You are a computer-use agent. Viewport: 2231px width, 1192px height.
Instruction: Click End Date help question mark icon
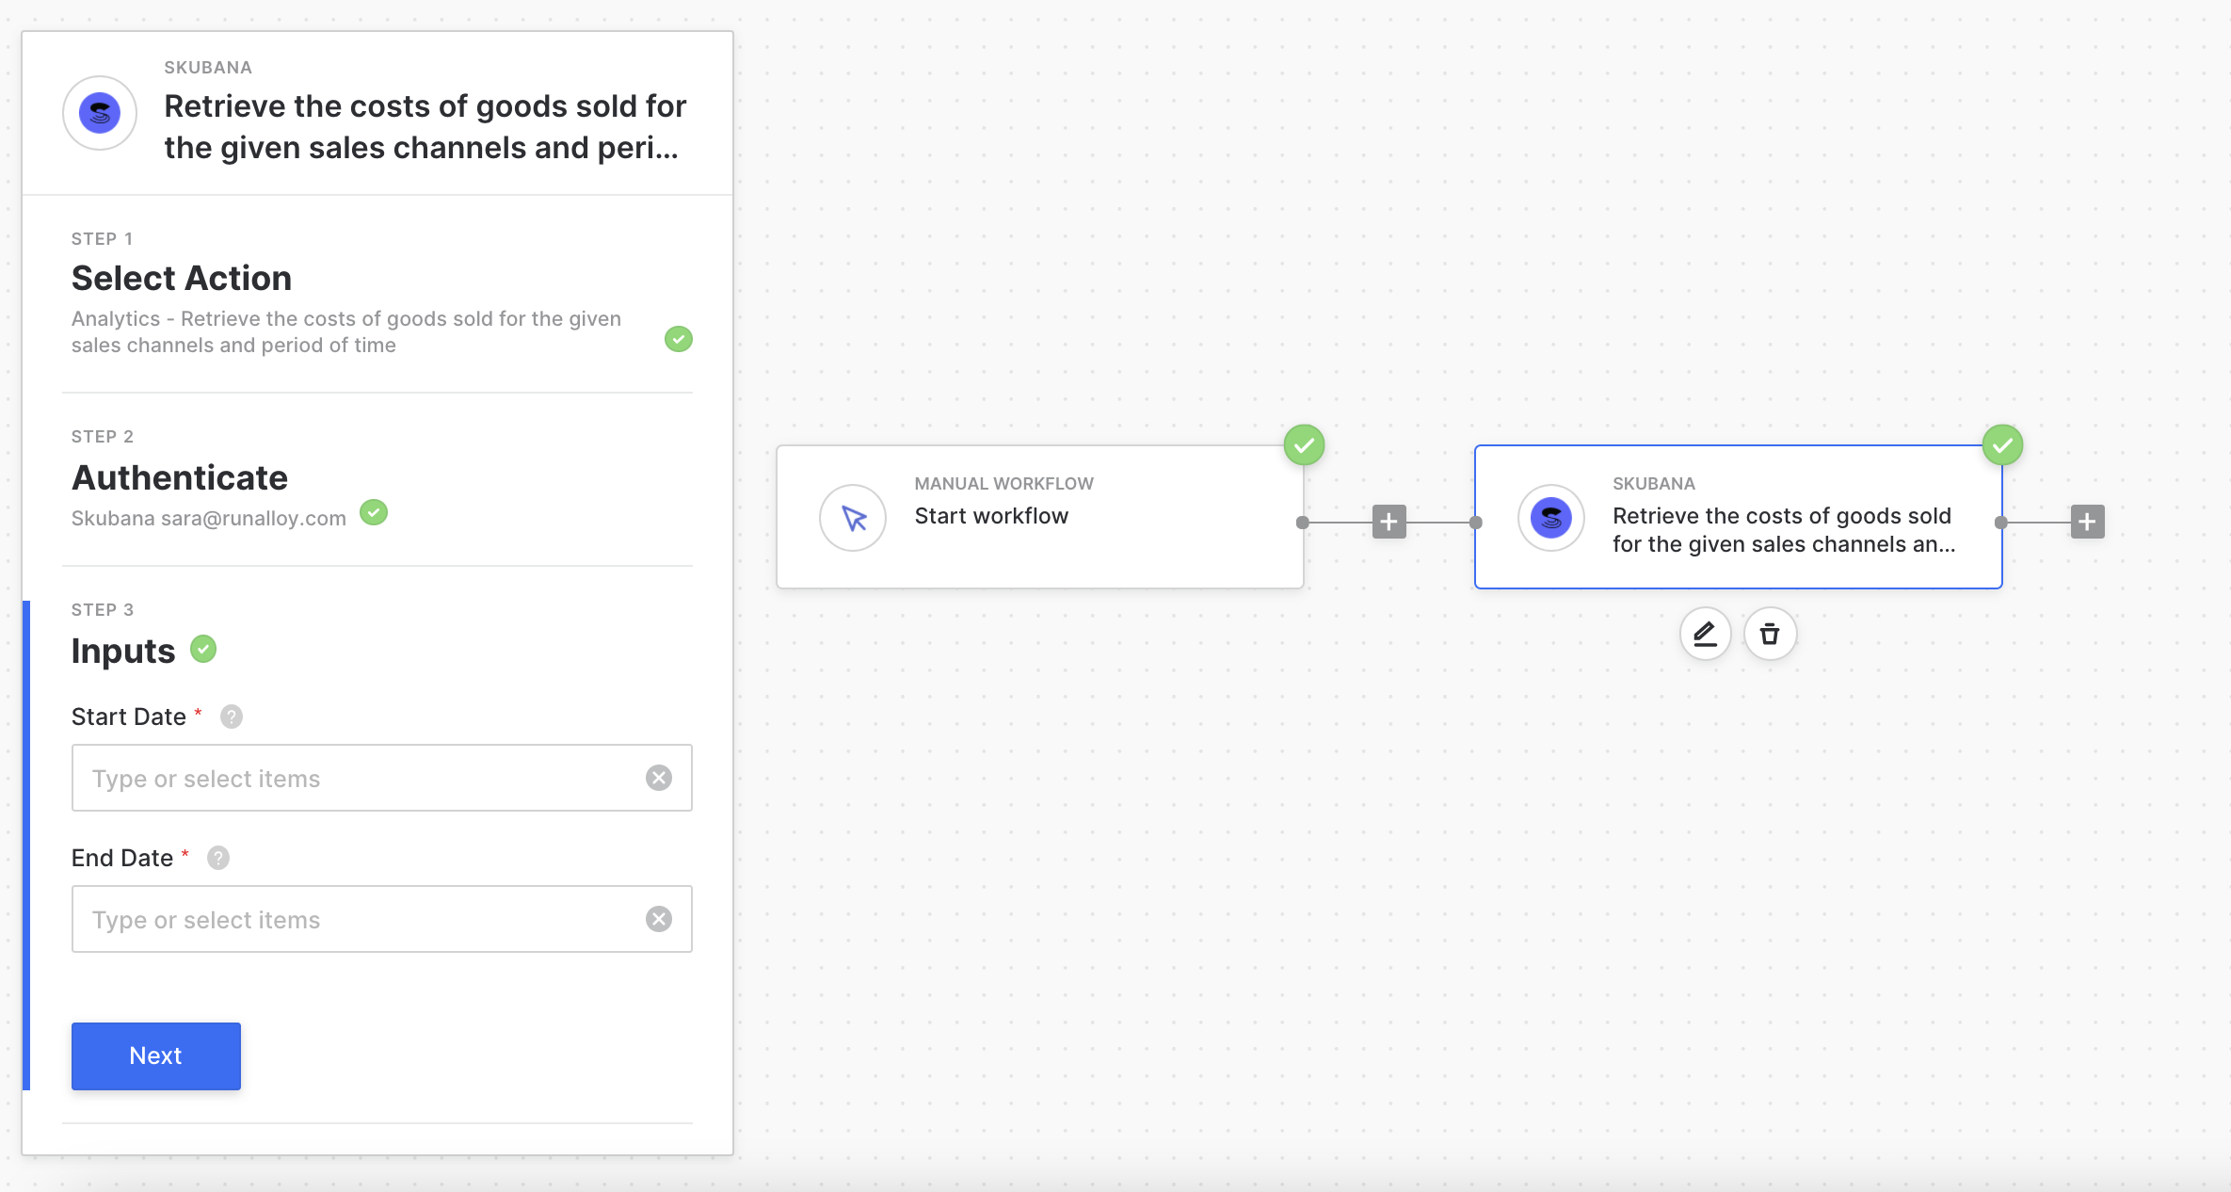pos(218,858)
